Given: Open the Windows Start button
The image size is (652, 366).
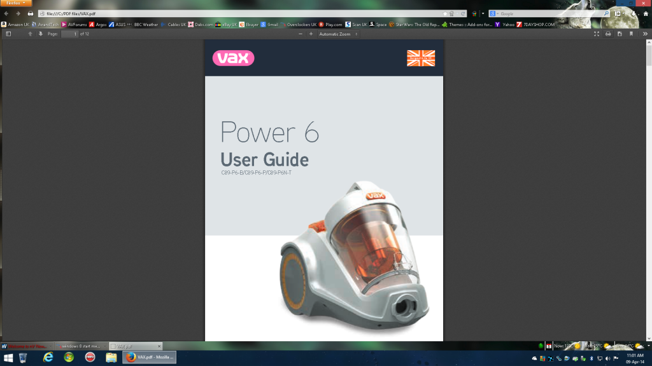Looking at the screenshot, I should pos(8,357).
